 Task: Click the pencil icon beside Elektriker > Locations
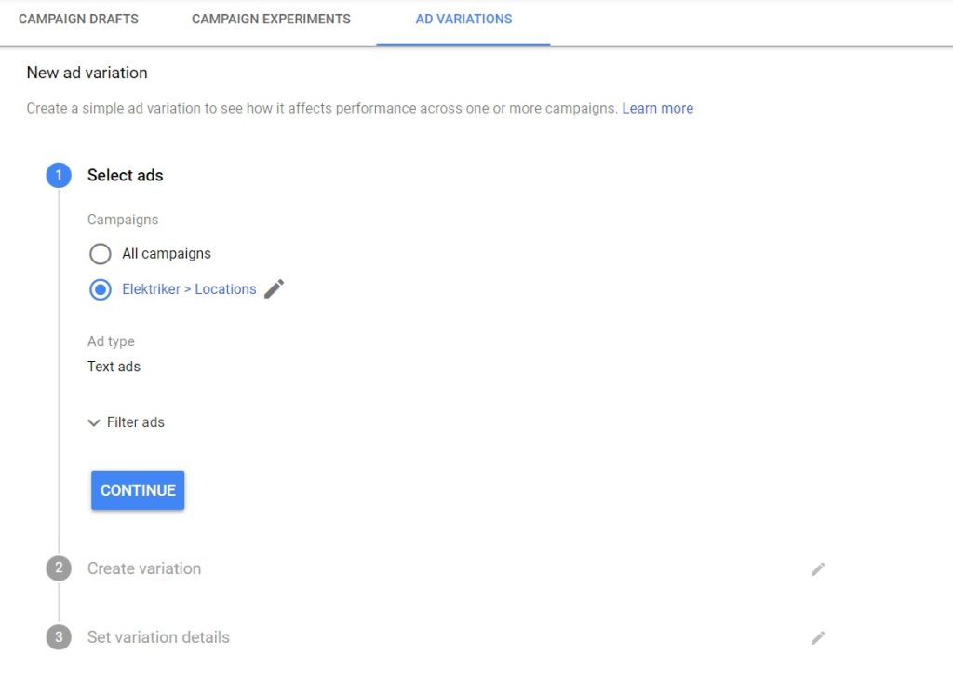tap(275, 288)
